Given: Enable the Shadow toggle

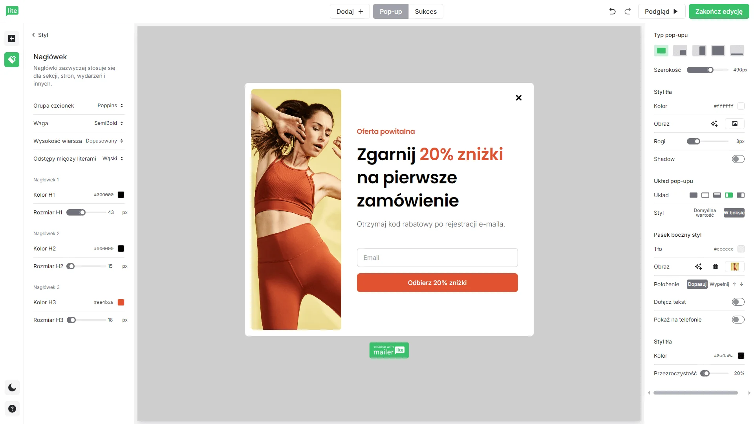Looking at the screenshot, I should point(738,159).
